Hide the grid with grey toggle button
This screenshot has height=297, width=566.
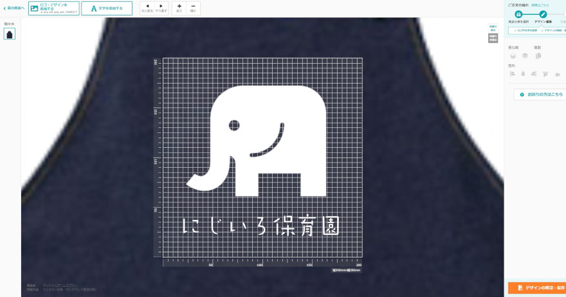[x=493, y=38]
